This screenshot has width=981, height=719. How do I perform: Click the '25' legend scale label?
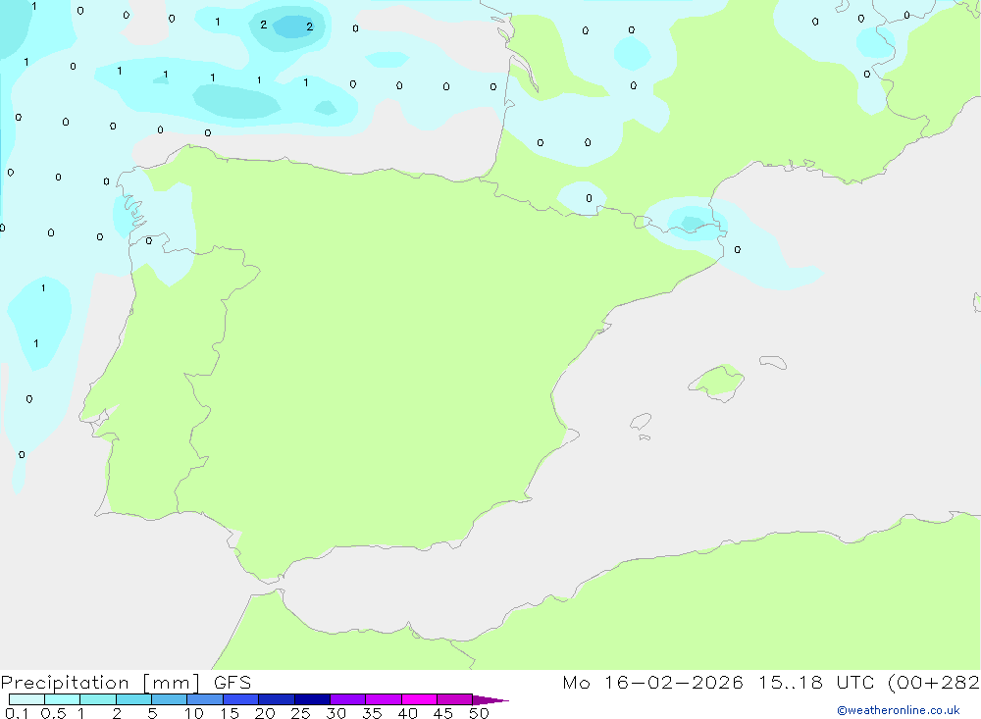click(301, 713)
